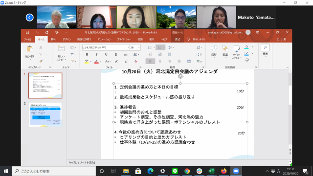Open Zoom from the Windows taskbar
This screenshot has width=313, height=176.
[236, 171]
